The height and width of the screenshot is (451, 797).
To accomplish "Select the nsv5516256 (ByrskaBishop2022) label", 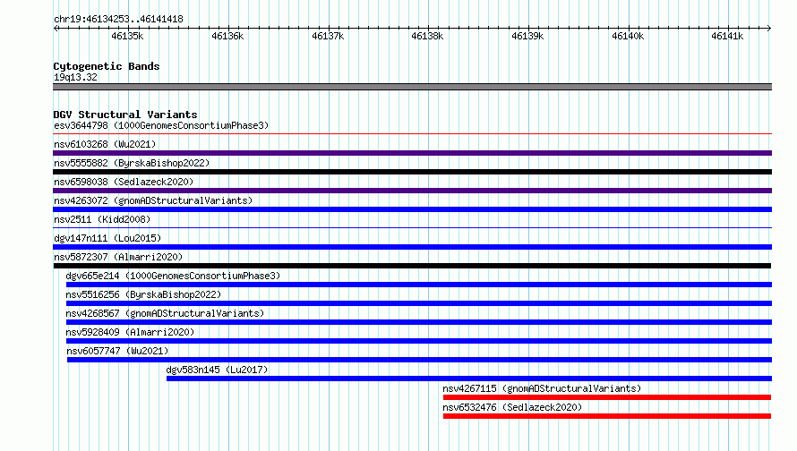I will tap(143, 294).
